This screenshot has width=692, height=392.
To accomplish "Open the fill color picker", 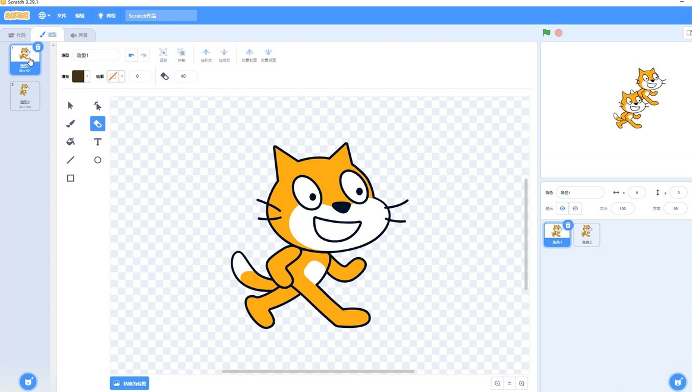I will [81, 76].
